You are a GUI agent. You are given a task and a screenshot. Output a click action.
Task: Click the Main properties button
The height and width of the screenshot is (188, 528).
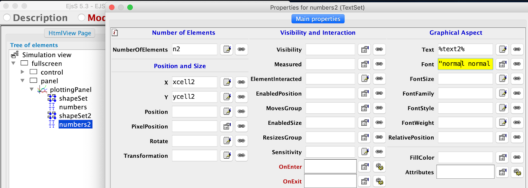click(x=318, y=19)
